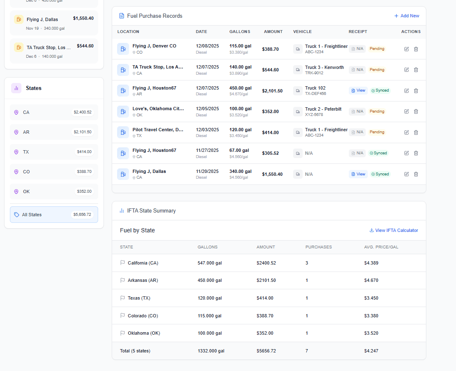Click the edit pencil icon for Flying J, Houston67 record
456x371 pixels.
click(407, 90)
